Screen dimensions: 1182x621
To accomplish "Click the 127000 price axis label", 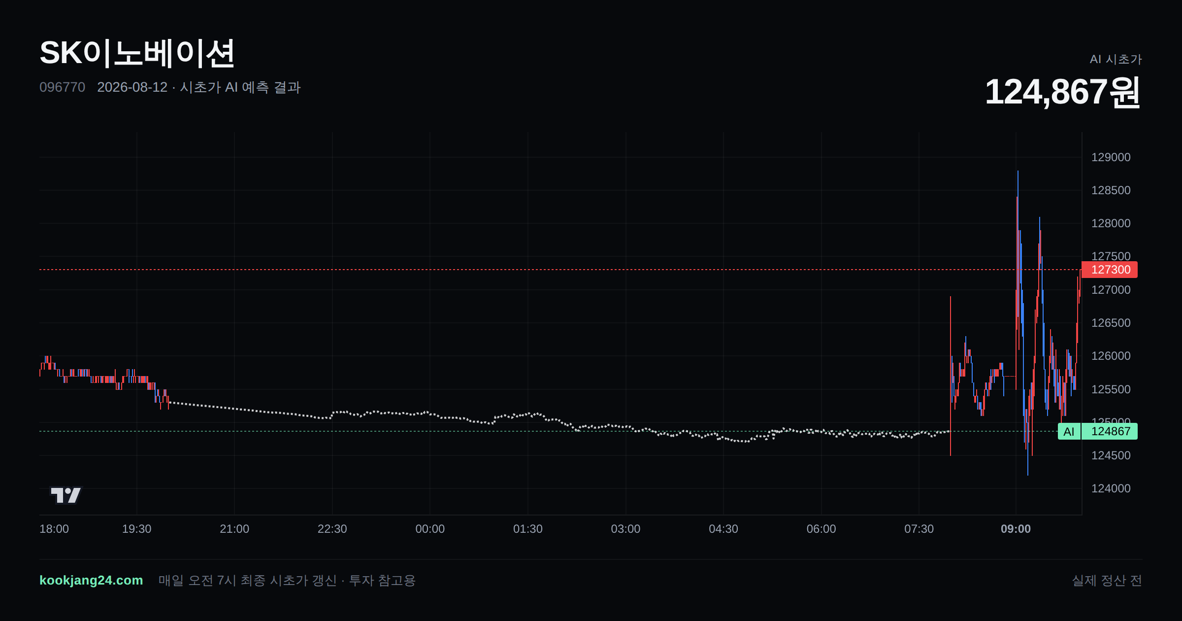I will [x=1111, y=290].
